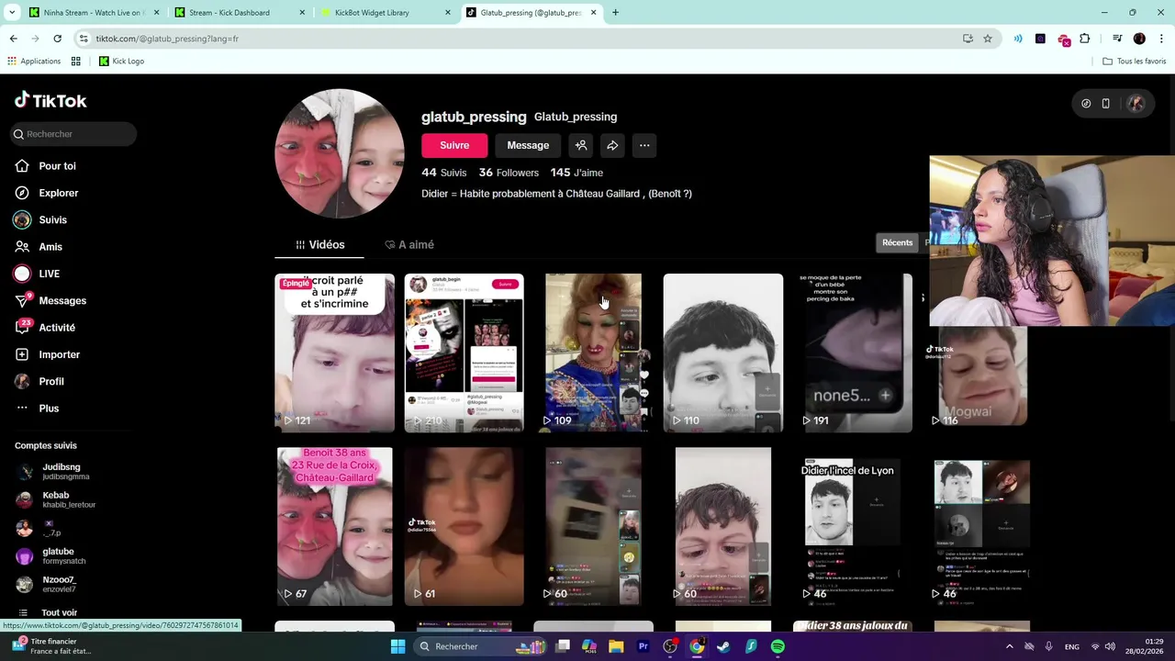Screen dimensions: 1175x661
Task: Switch to Stream - Kick Dashboard tab
Action: (239, 13)
